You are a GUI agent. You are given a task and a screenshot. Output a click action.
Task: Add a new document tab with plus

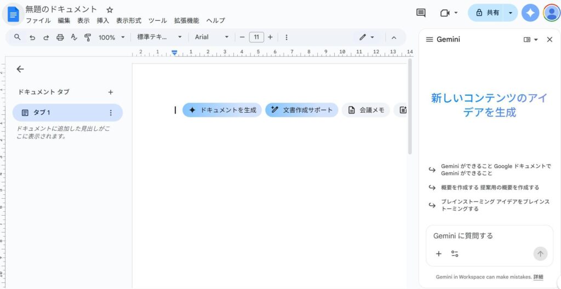(111, 93)
